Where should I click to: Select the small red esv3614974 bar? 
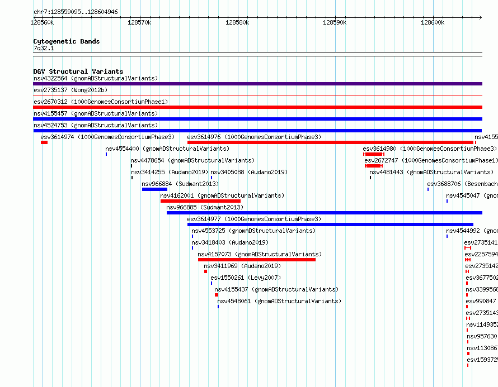(44, 142)
